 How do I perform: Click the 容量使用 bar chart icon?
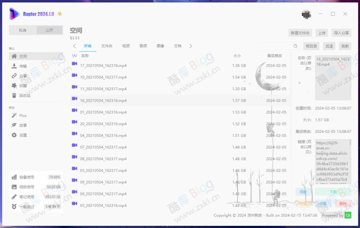coord(14,177)
